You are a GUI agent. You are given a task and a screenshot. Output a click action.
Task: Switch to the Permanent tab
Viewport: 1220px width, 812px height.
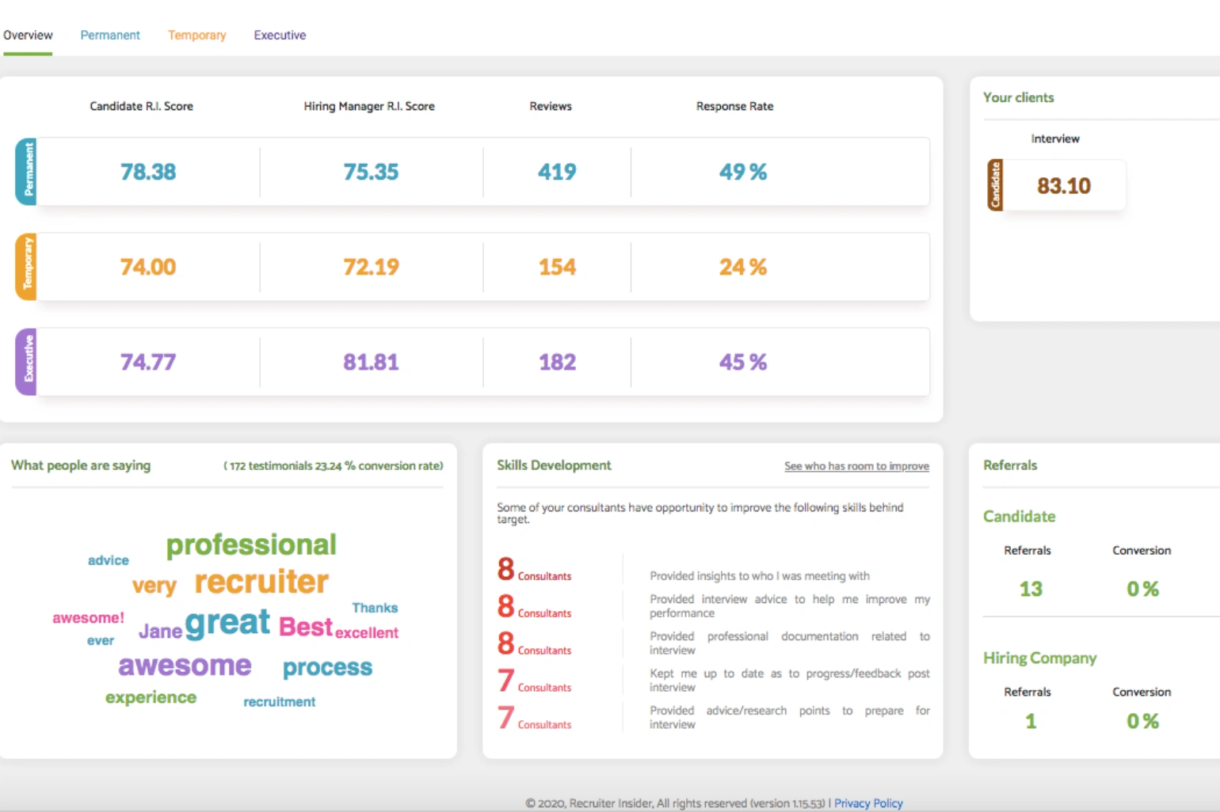(110, 35)
